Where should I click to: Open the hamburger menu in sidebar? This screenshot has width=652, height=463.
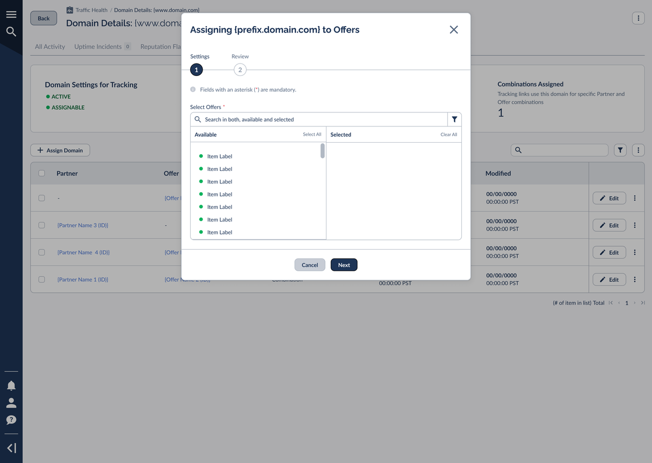click(11, 15)
